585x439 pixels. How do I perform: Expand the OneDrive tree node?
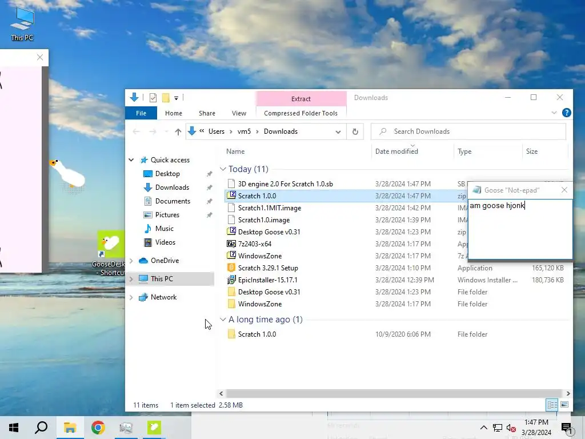point(131,261)
